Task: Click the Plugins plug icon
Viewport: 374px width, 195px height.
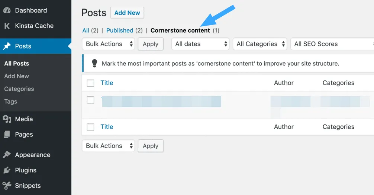Action: pos(7,171)
